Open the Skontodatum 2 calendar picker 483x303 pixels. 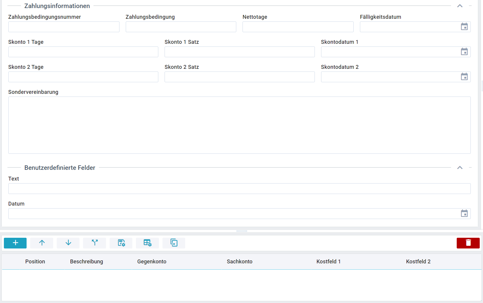(464, 77)
